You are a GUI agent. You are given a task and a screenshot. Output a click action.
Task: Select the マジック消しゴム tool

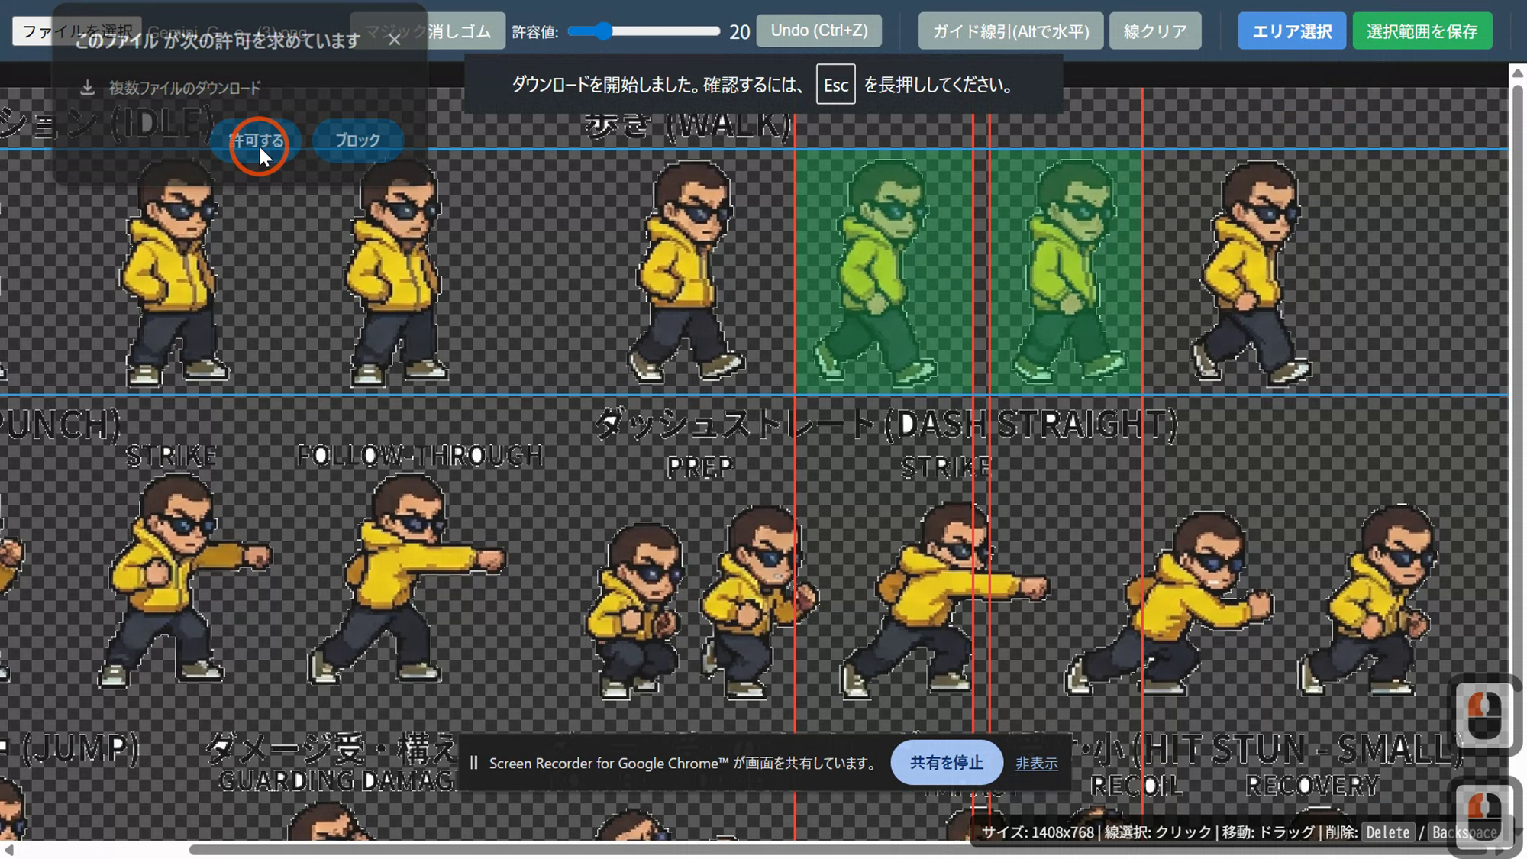[428, 31]
